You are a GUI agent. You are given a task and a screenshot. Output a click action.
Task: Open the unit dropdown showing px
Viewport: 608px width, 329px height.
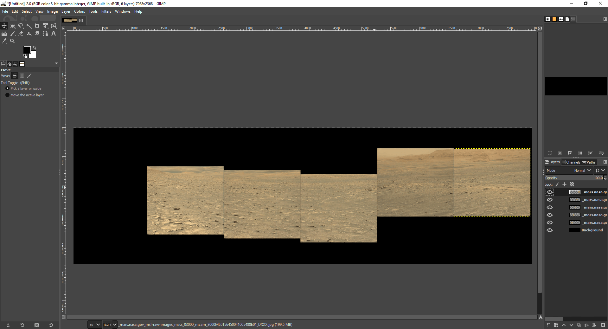[x=94, y=325]
